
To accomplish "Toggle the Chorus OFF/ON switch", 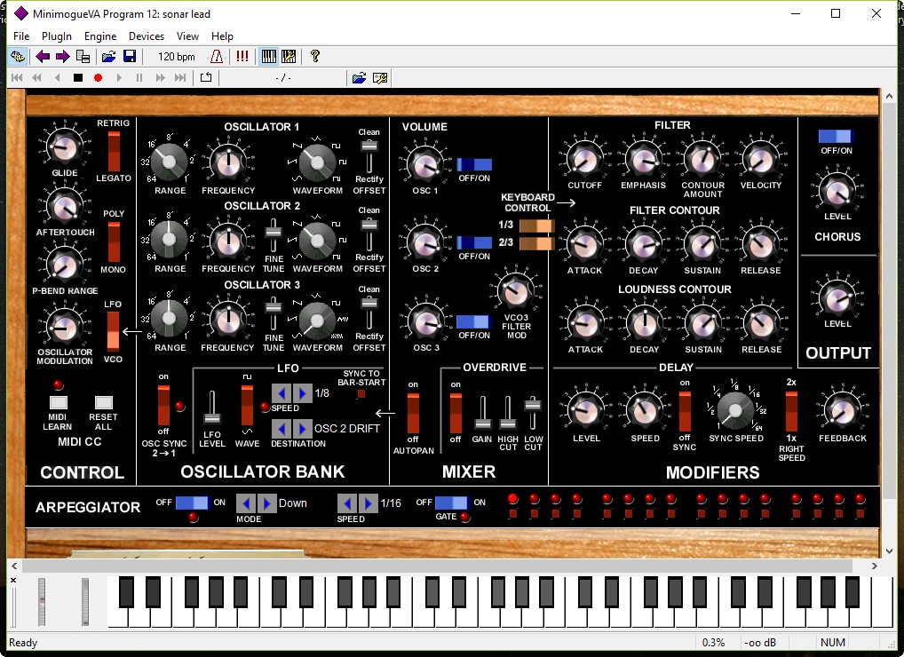I will [836, 137].
